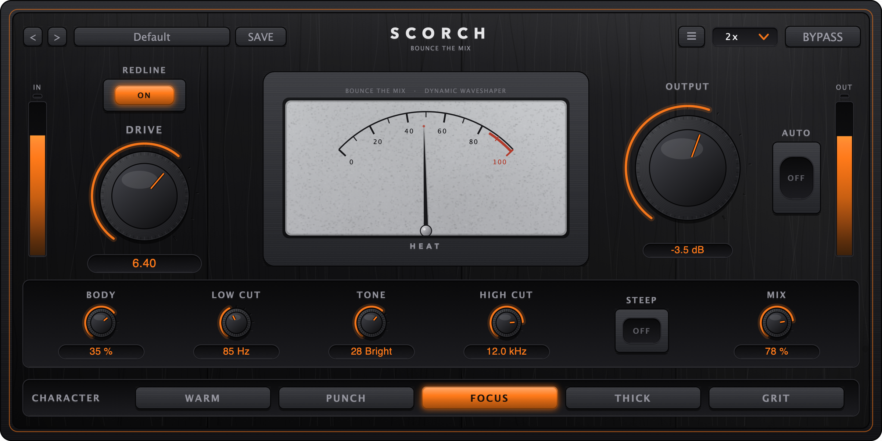
Task: Click the DYNAMIC WAVESHAPER text
Action: 465,91
